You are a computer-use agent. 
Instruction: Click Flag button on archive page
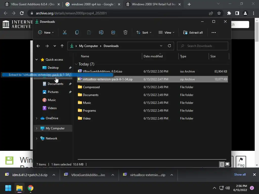point(241,162)
